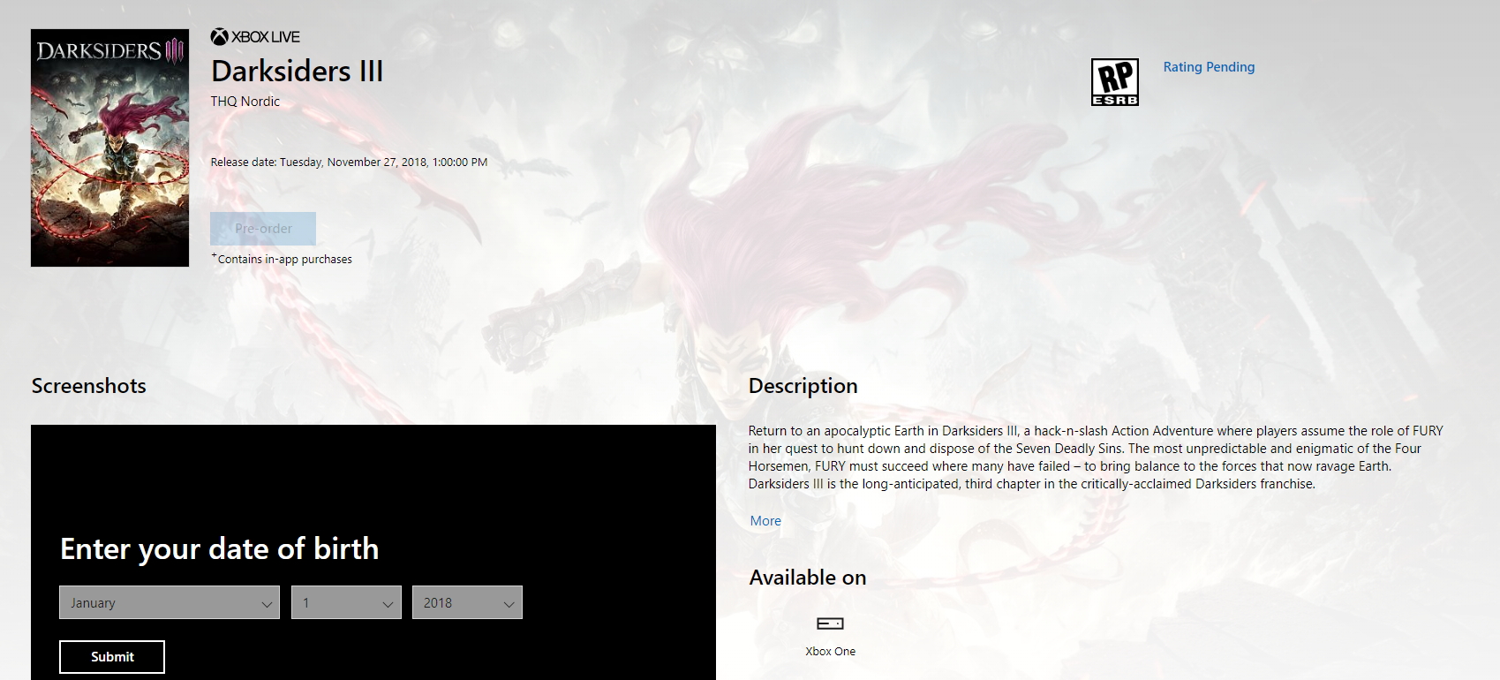1500x680 pixels.
Task: Click the release date text line
Action: (x=349, y=162)
